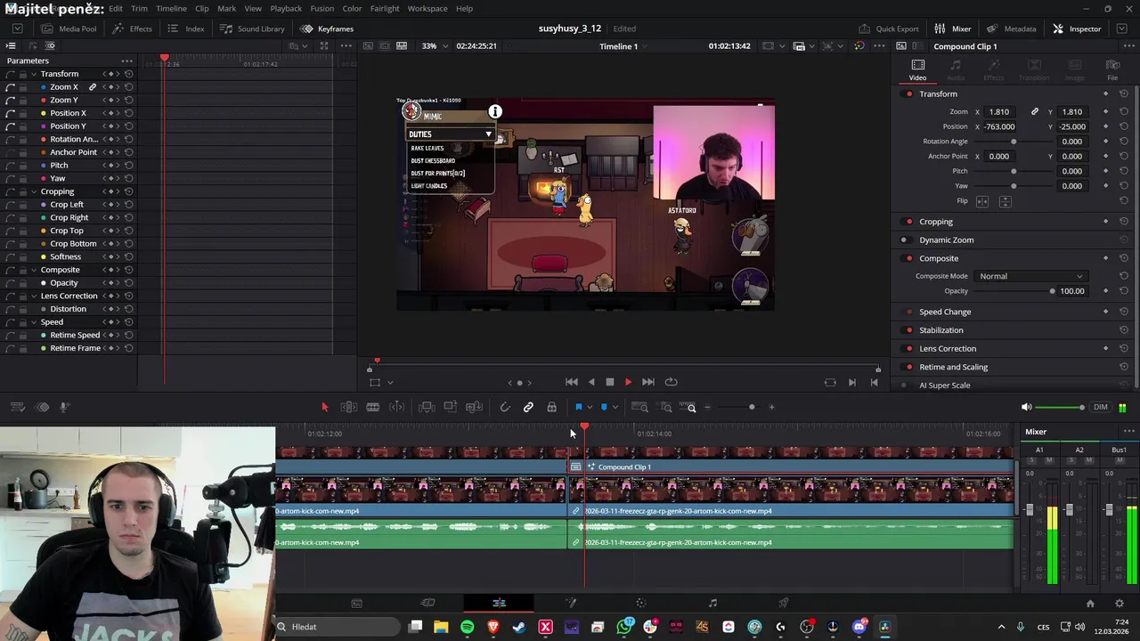
Task: Toggle the Keyframes panel
Action: pos(327,28)
